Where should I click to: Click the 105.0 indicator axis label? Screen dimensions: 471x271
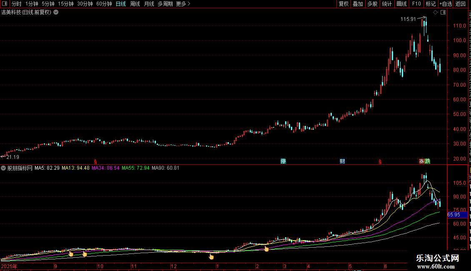point(460,183)
